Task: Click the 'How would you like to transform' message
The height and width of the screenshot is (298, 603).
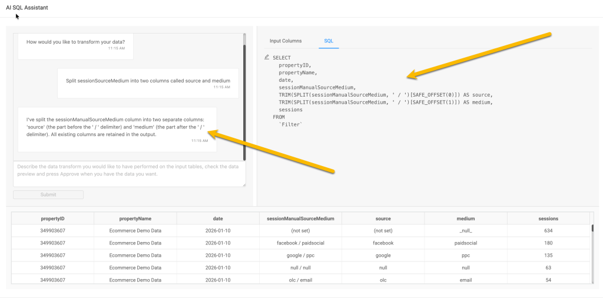Action: pos(76,45)
